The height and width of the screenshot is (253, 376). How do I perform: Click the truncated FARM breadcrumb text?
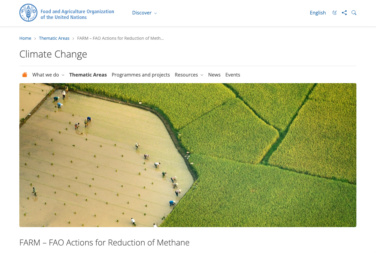point(120,38)
